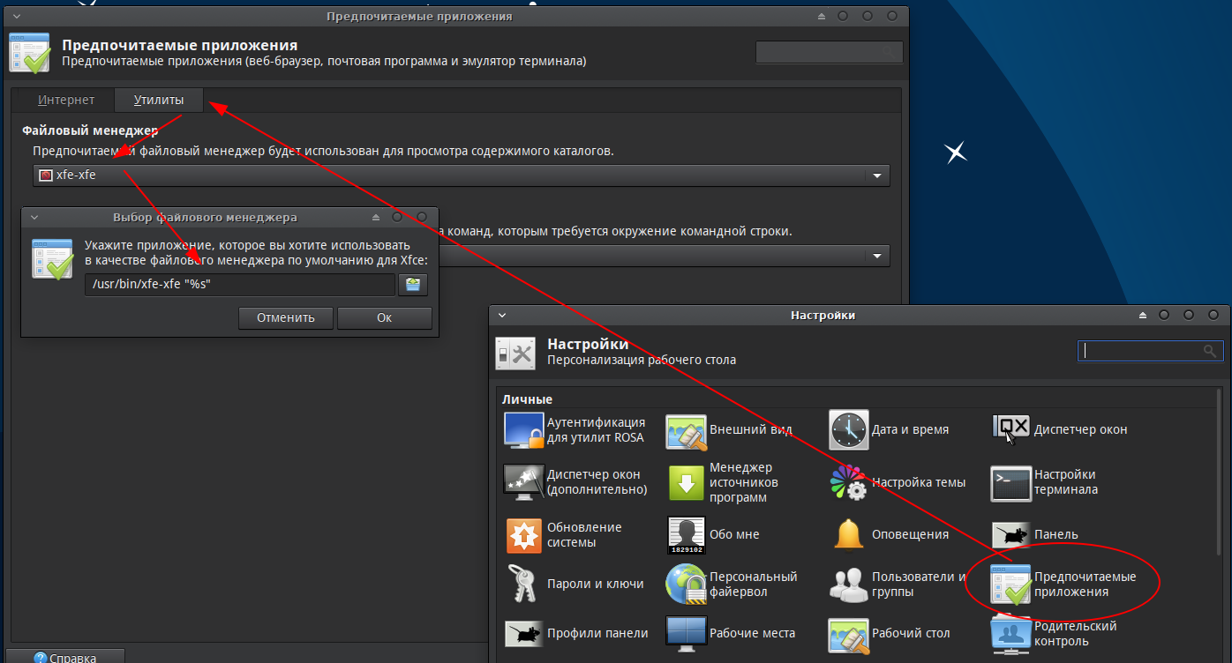Roll up the Выбор файлового менеджера dialog
The height and width of the screenshot is (663, 1232).
(x=376, y=217)
